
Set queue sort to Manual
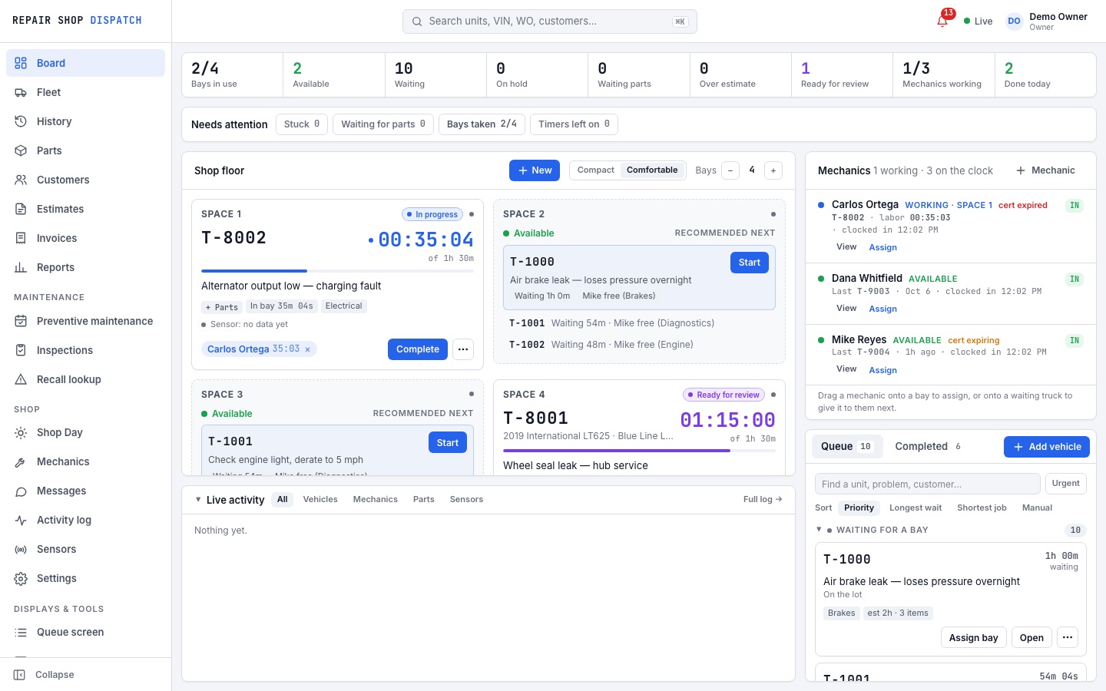(x=1037, y=508)
